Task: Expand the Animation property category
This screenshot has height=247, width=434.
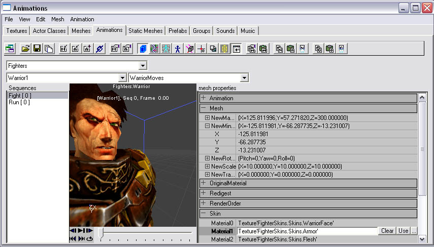Action: tap(204, 98)
